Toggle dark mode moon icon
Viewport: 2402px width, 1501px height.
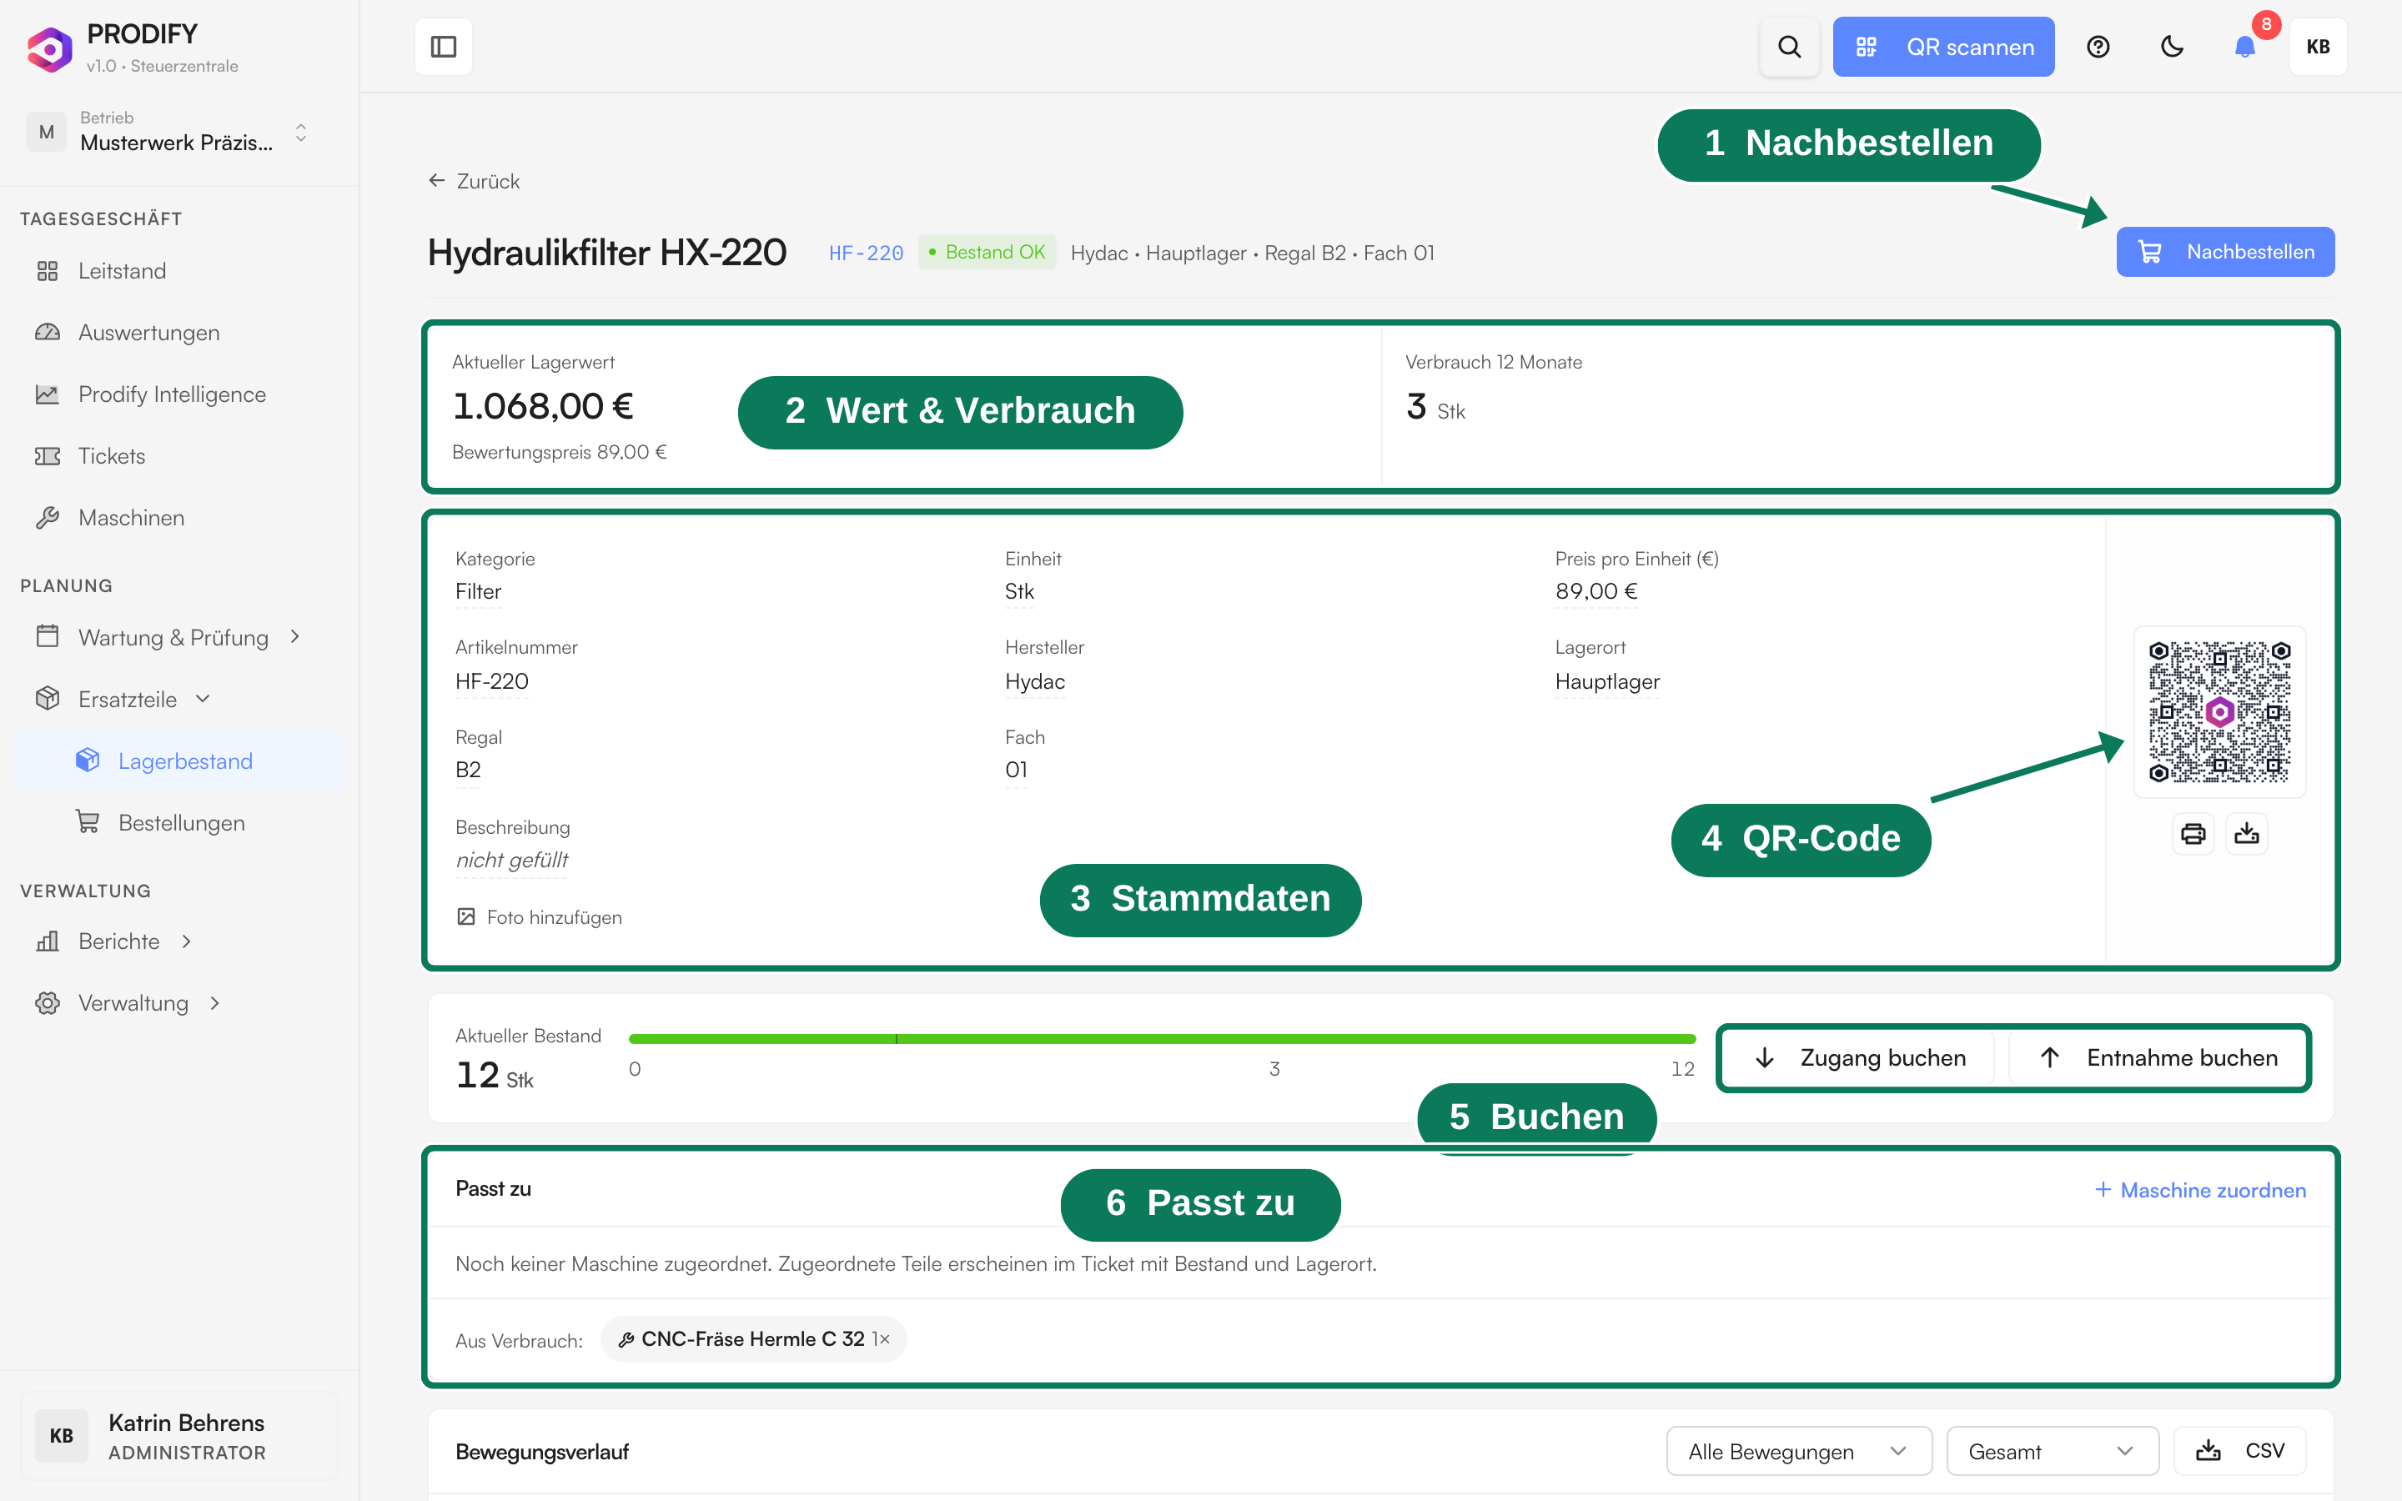pyautogui.click(x=2172, y=47)
